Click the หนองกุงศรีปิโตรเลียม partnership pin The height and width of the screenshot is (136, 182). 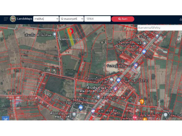(115, 89)
